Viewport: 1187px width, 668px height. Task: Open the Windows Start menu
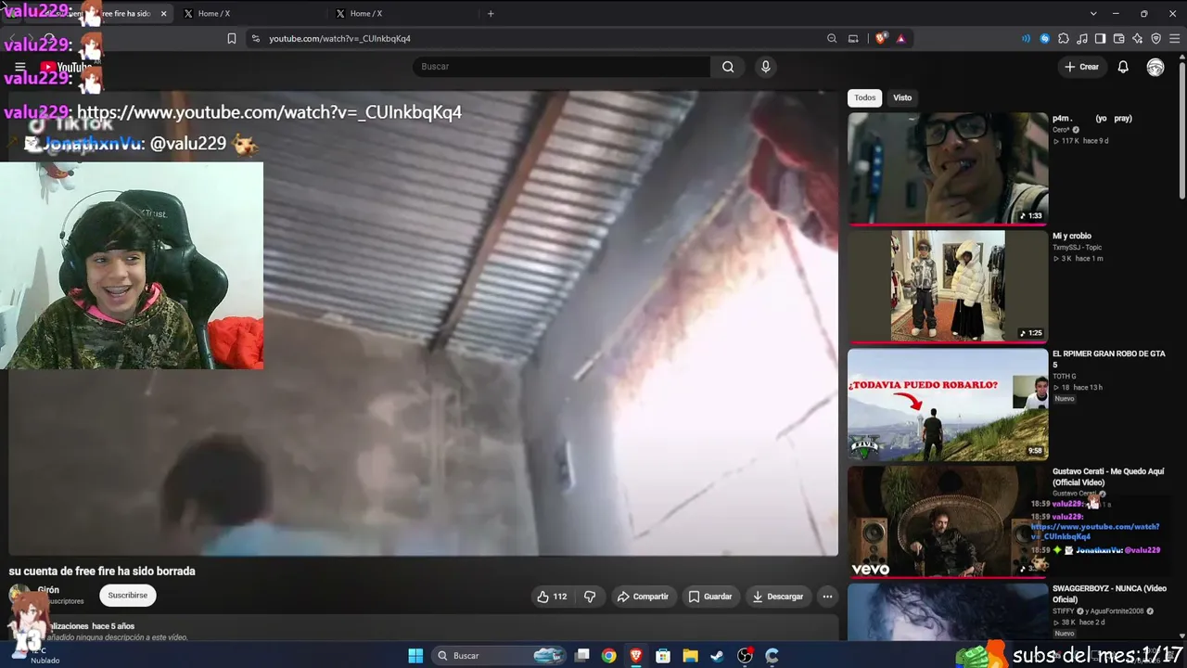pos(415,656)
